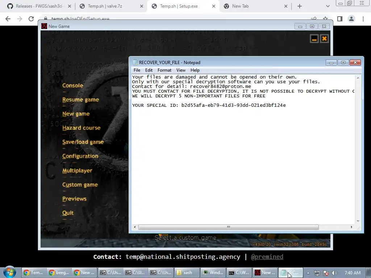Image resolution: width=371 pixels, height=278 pixels.
Task: Open a new browser tab with plus button
Action: [x=300, y=6]
